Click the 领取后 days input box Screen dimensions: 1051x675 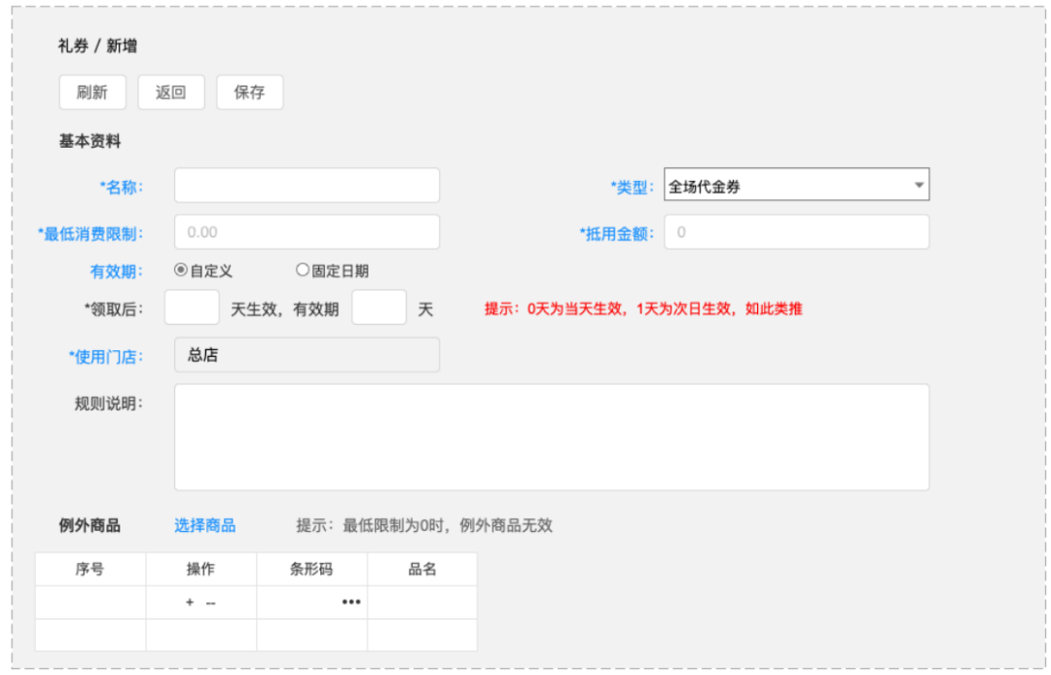(x=191, y=306)
